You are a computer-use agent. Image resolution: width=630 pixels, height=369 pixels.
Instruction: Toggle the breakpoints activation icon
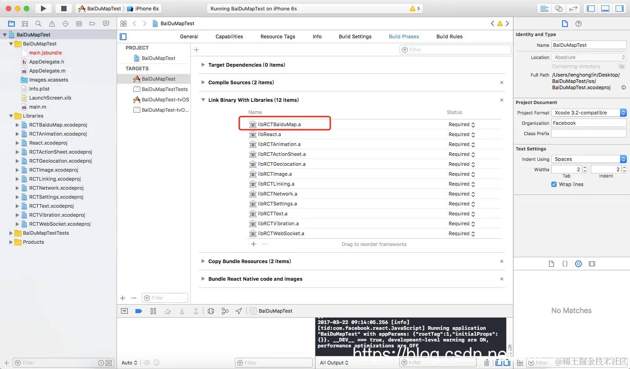139,311
